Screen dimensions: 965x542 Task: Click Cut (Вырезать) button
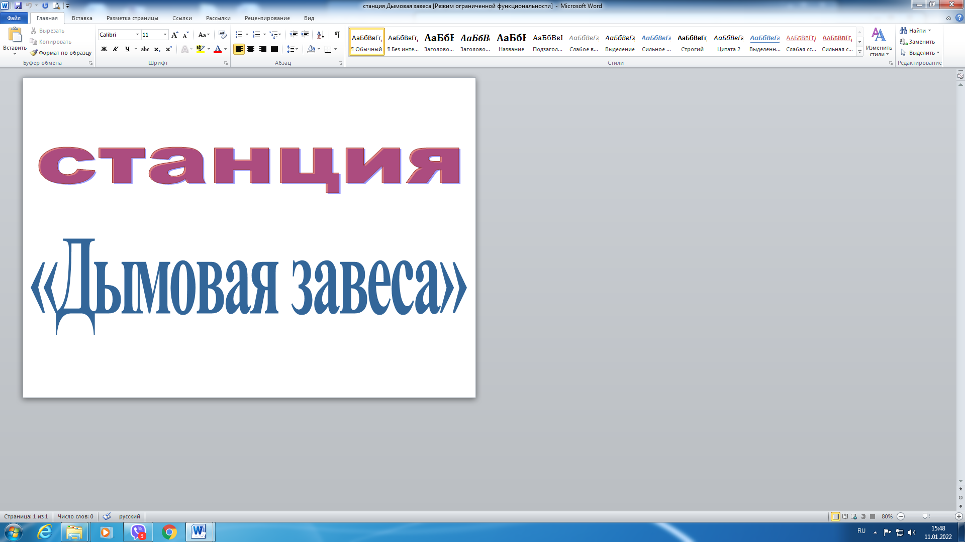click(47, 31)
